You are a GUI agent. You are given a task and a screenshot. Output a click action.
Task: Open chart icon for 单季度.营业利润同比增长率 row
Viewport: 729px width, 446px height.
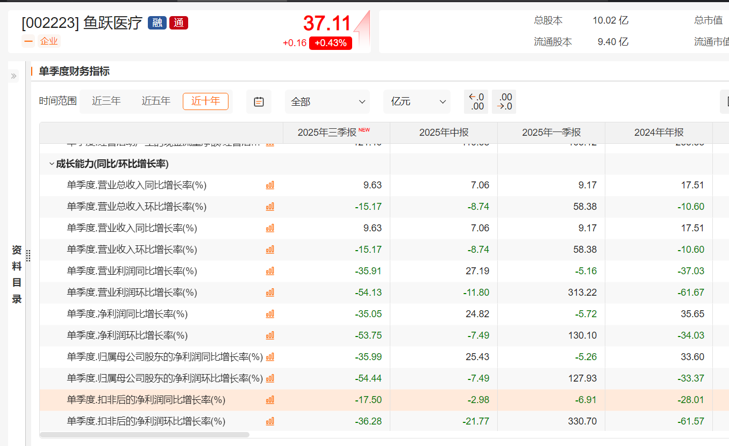point(270,271)
